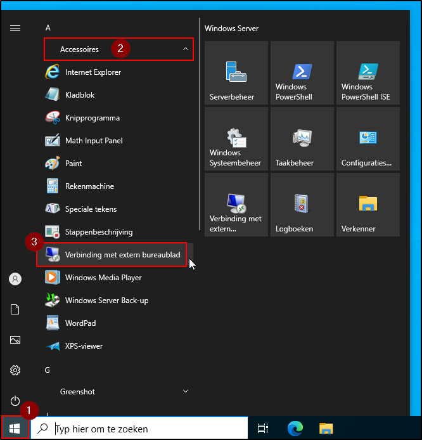Viewport: 422px width, 440px height.
Task: Open Settings via the gear icon
Action: click(x=15, y=370)
